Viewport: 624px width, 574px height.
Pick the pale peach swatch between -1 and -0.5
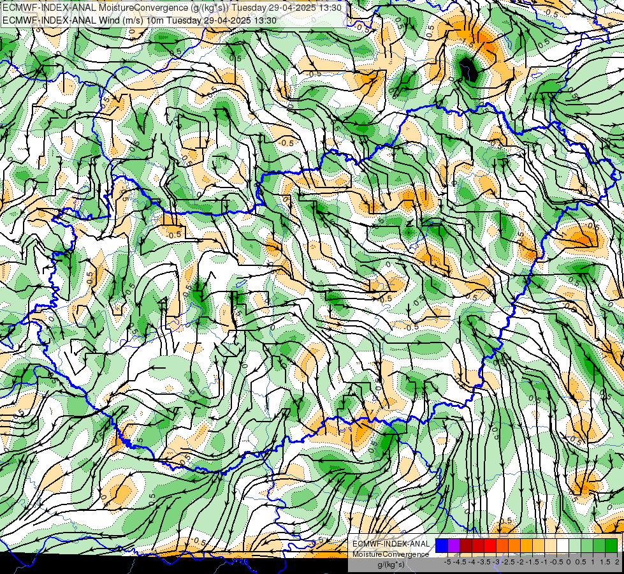point(551,545)
